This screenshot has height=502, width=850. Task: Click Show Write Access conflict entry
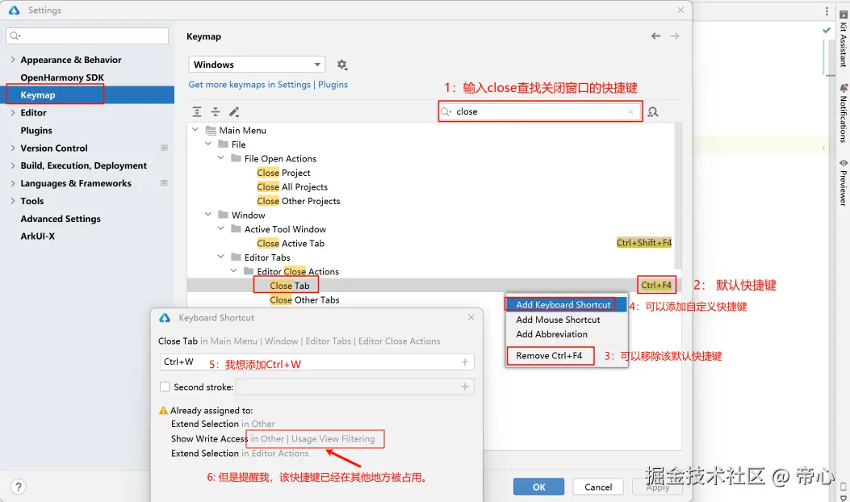click(x=273, y=438)
